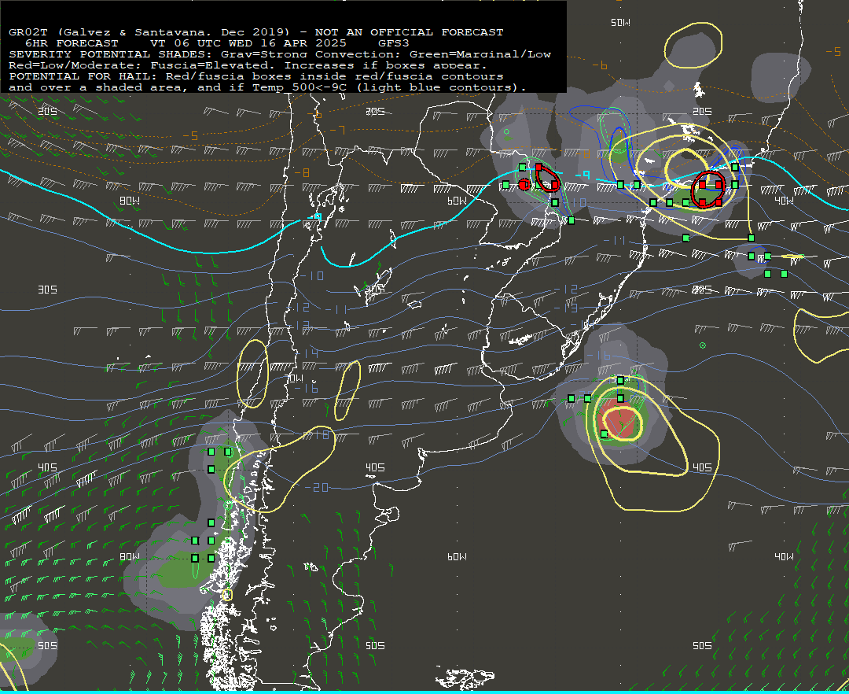Viewport: 849px width, 694px height.
Task: Click 'NOT AN OFFICIAL FORECAST' disclaimer text
Action: tap(410, 32)
